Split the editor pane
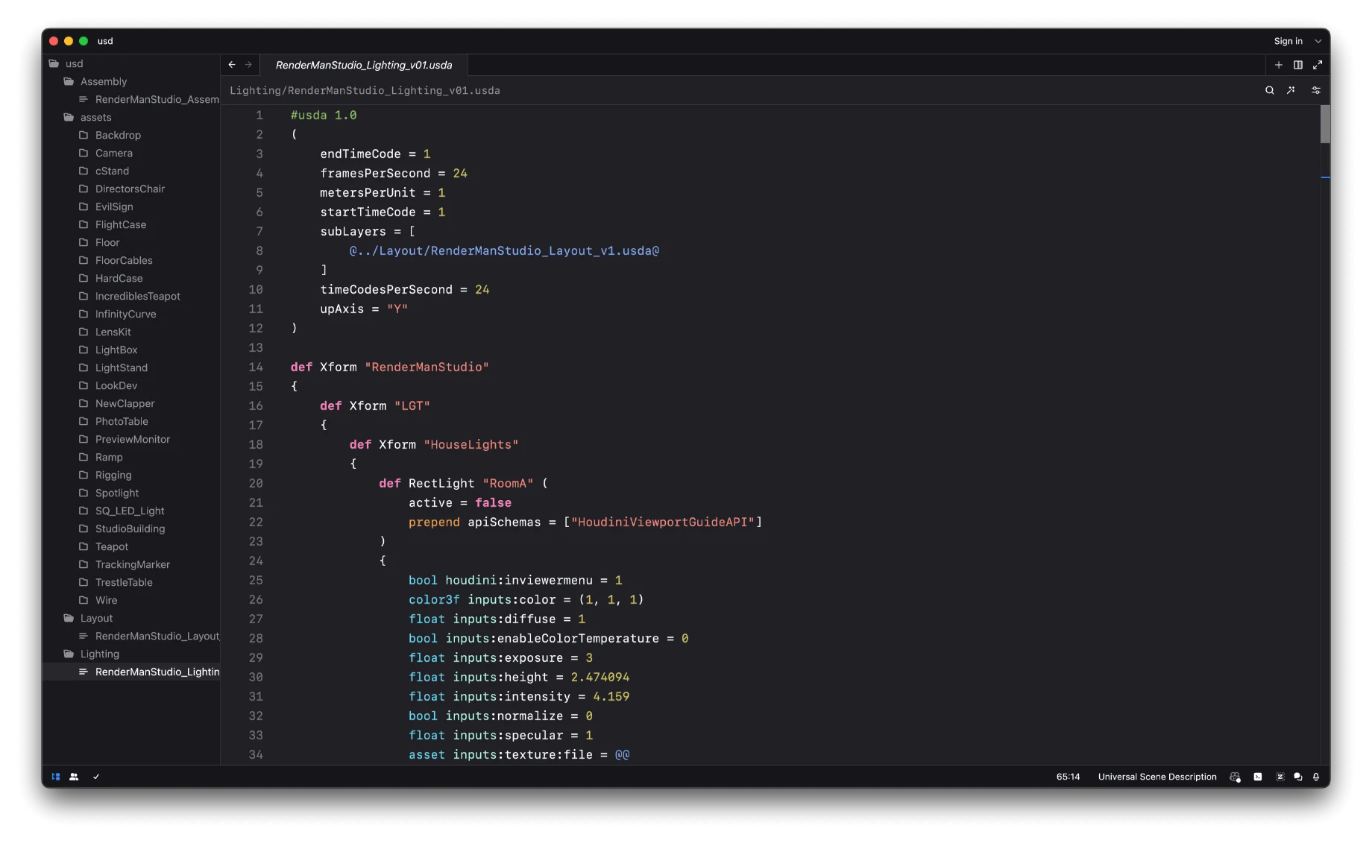This screenshot has width=1372, height=843. pyautogui.click(x=1298, y=65)
